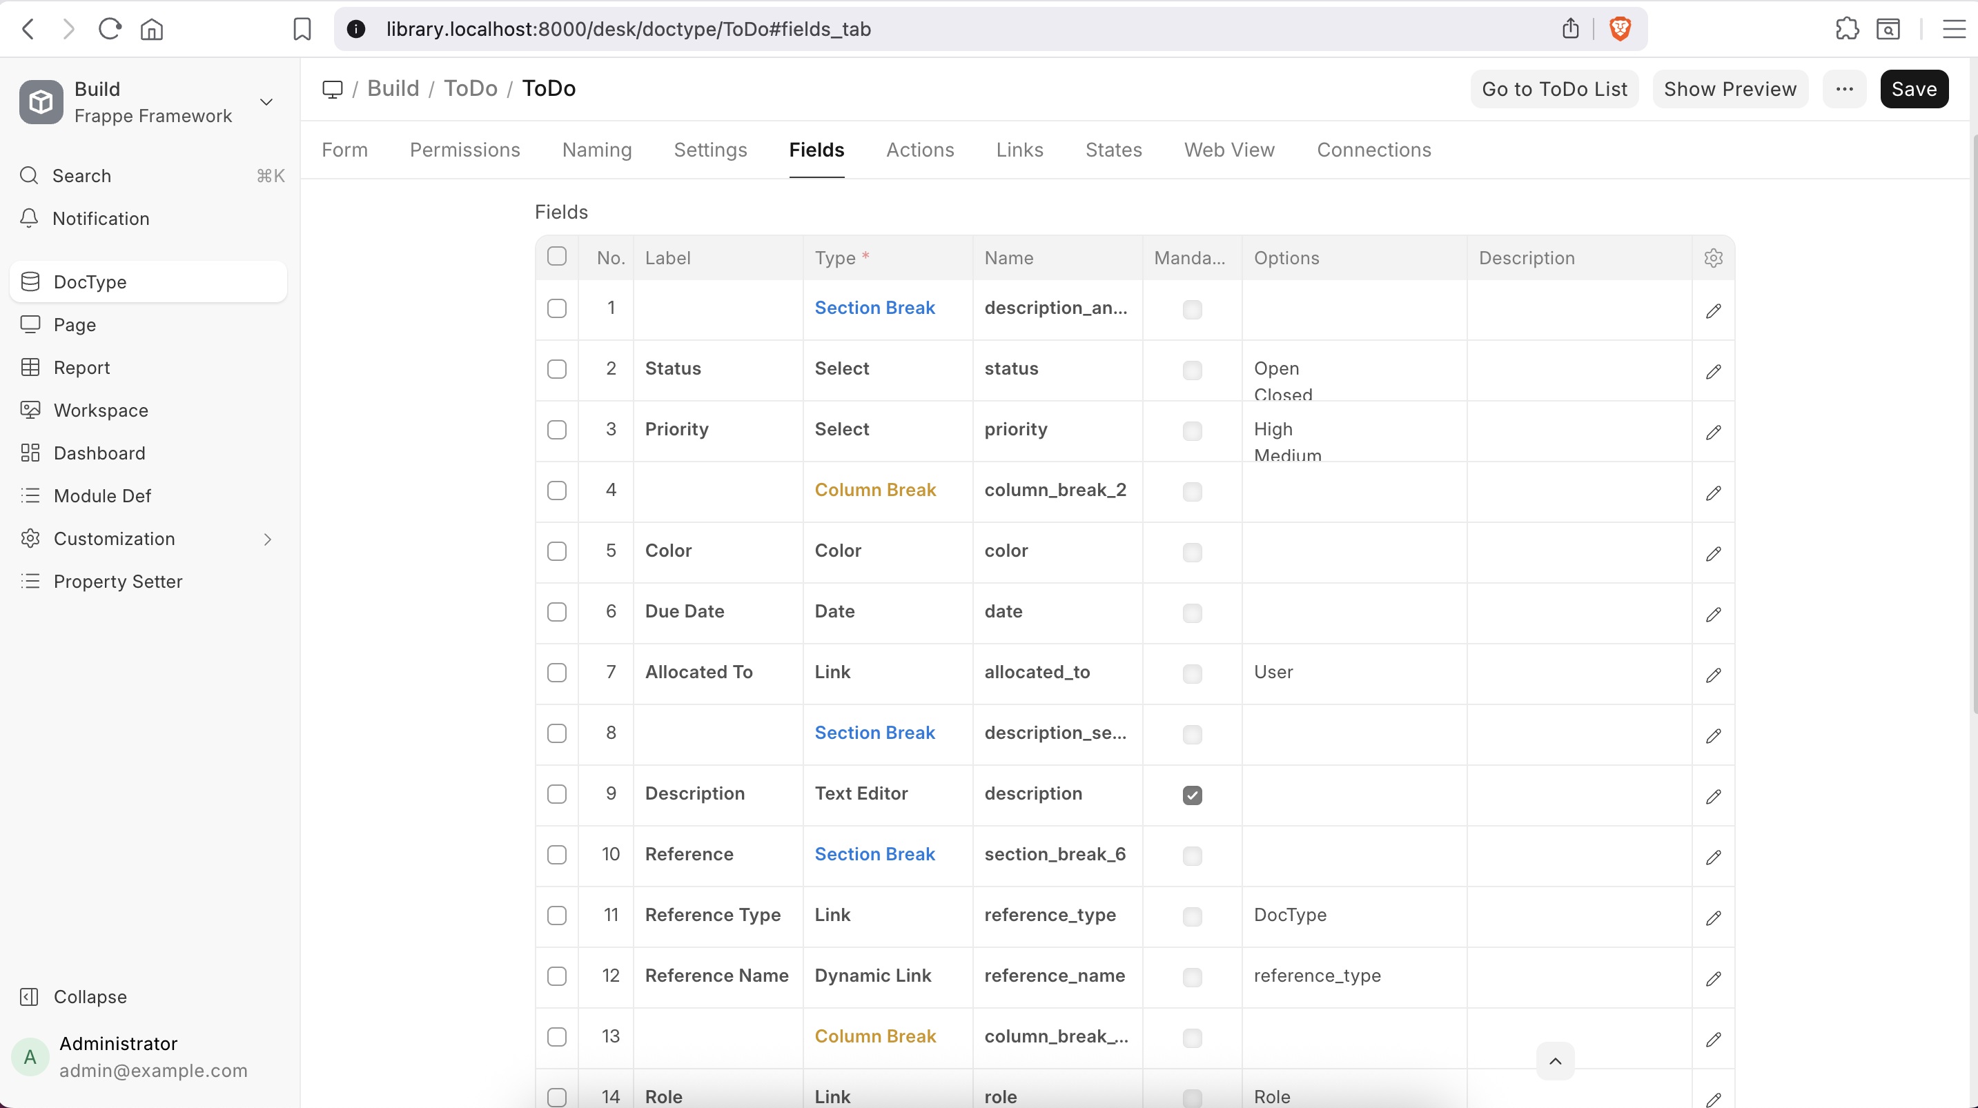Click the Save button

click(1914, 89)
